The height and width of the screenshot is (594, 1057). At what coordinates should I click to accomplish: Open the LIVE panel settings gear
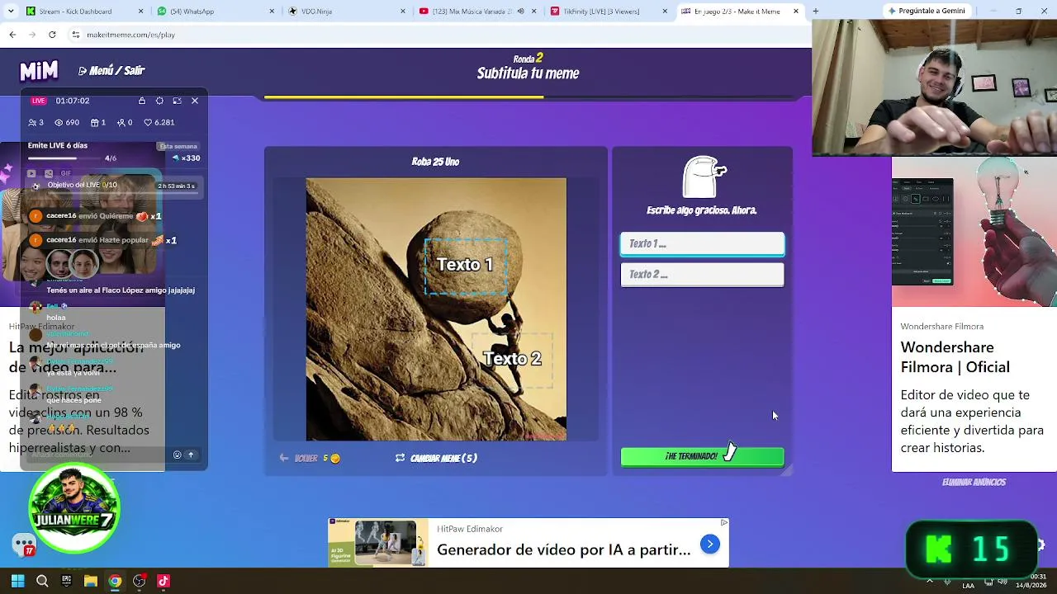(x=159, y=101)
